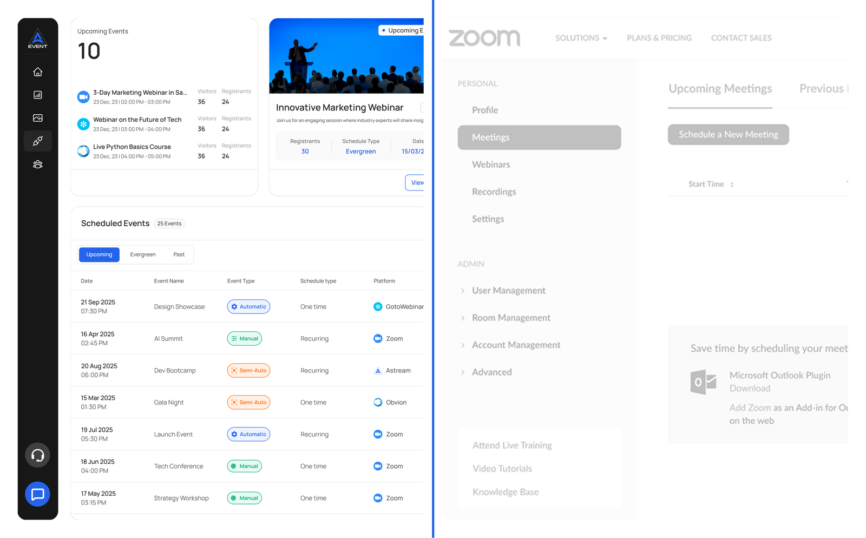Select the integrations plug sidebar icon

[37, 141]
